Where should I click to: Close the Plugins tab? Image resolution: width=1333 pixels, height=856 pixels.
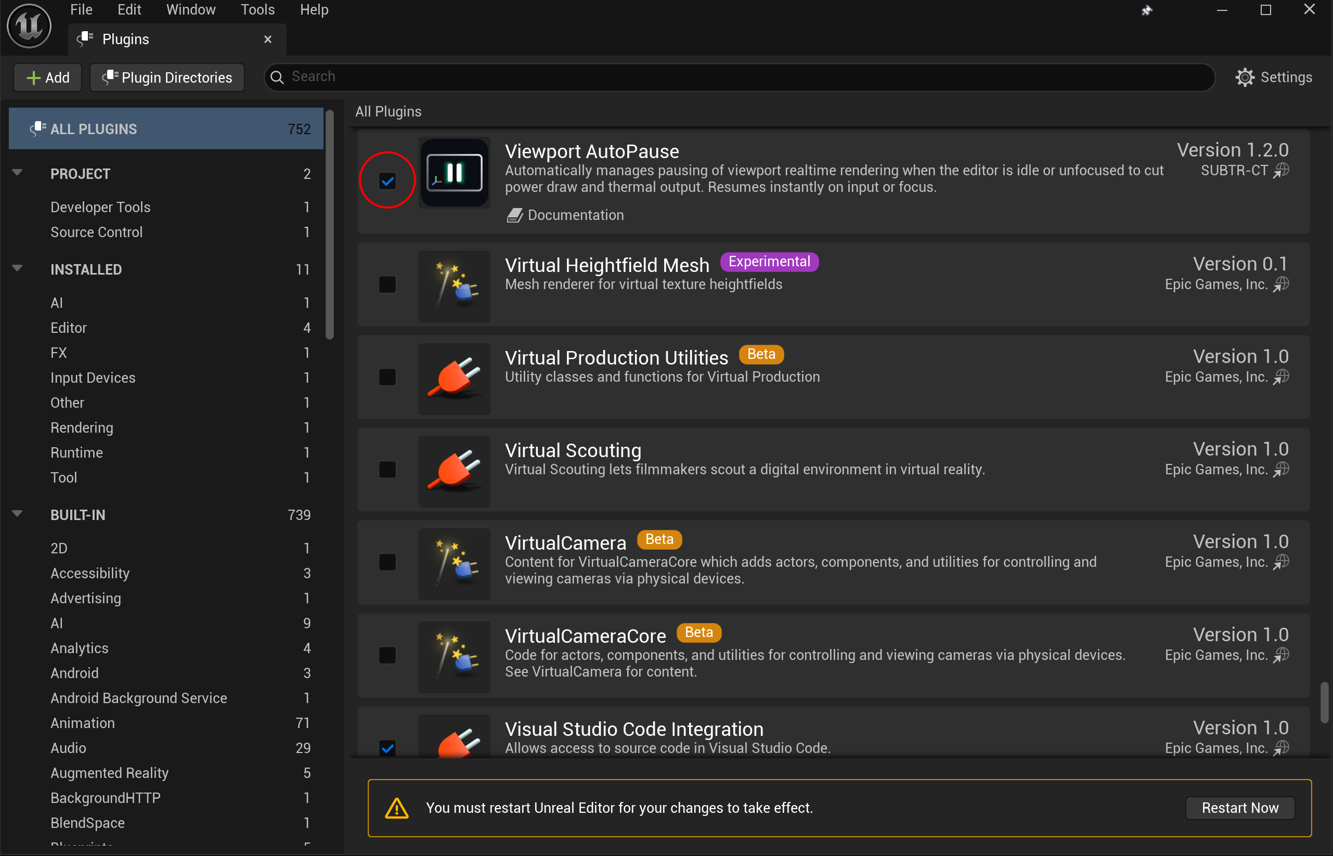click(268, 39)
